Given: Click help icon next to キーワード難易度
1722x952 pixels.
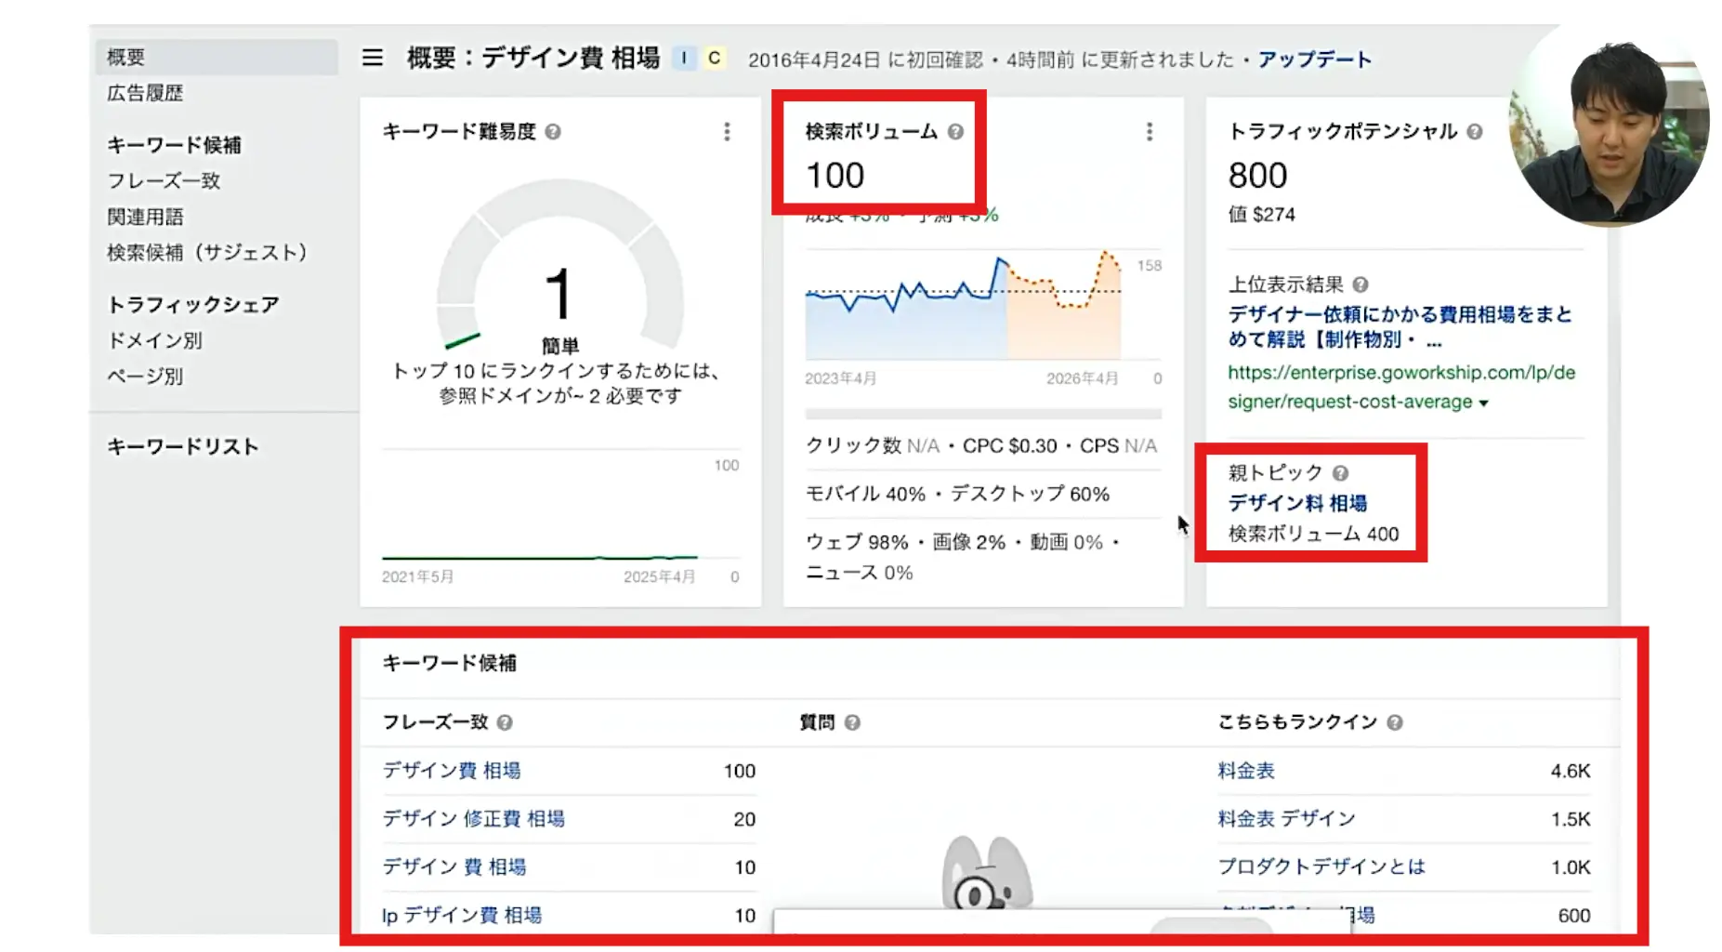Looking at the screenshot, I should click(553, 132).
